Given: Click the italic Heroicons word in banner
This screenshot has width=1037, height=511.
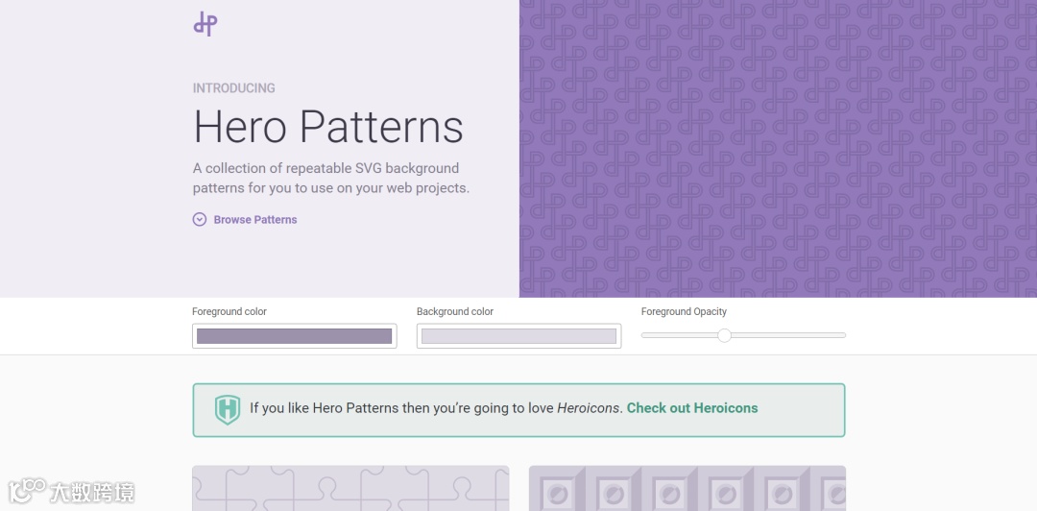Looking at the screenshot, I should pyautogui.click(x=588, y=408).
